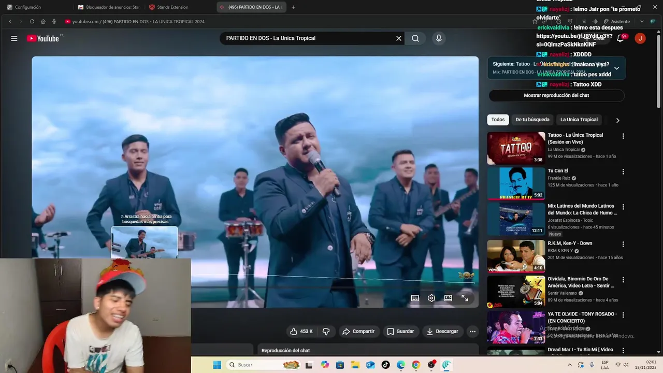Like the video with 453 K likes

point(301,331)
